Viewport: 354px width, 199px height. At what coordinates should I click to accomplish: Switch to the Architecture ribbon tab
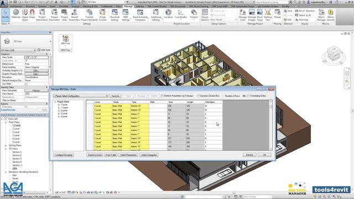16,6
